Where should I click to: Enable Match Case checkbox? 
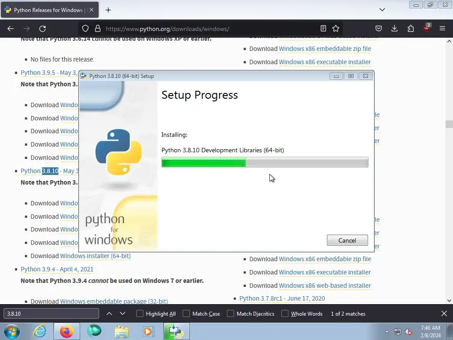pos(186,314)
